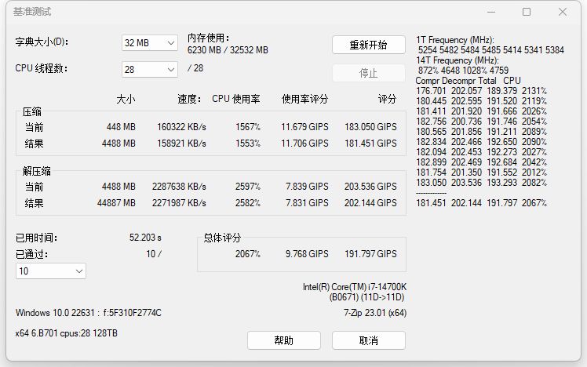Click the decompression current rating 203.536 GIPS
Screen dimensions: 587x367
(370, 187)
